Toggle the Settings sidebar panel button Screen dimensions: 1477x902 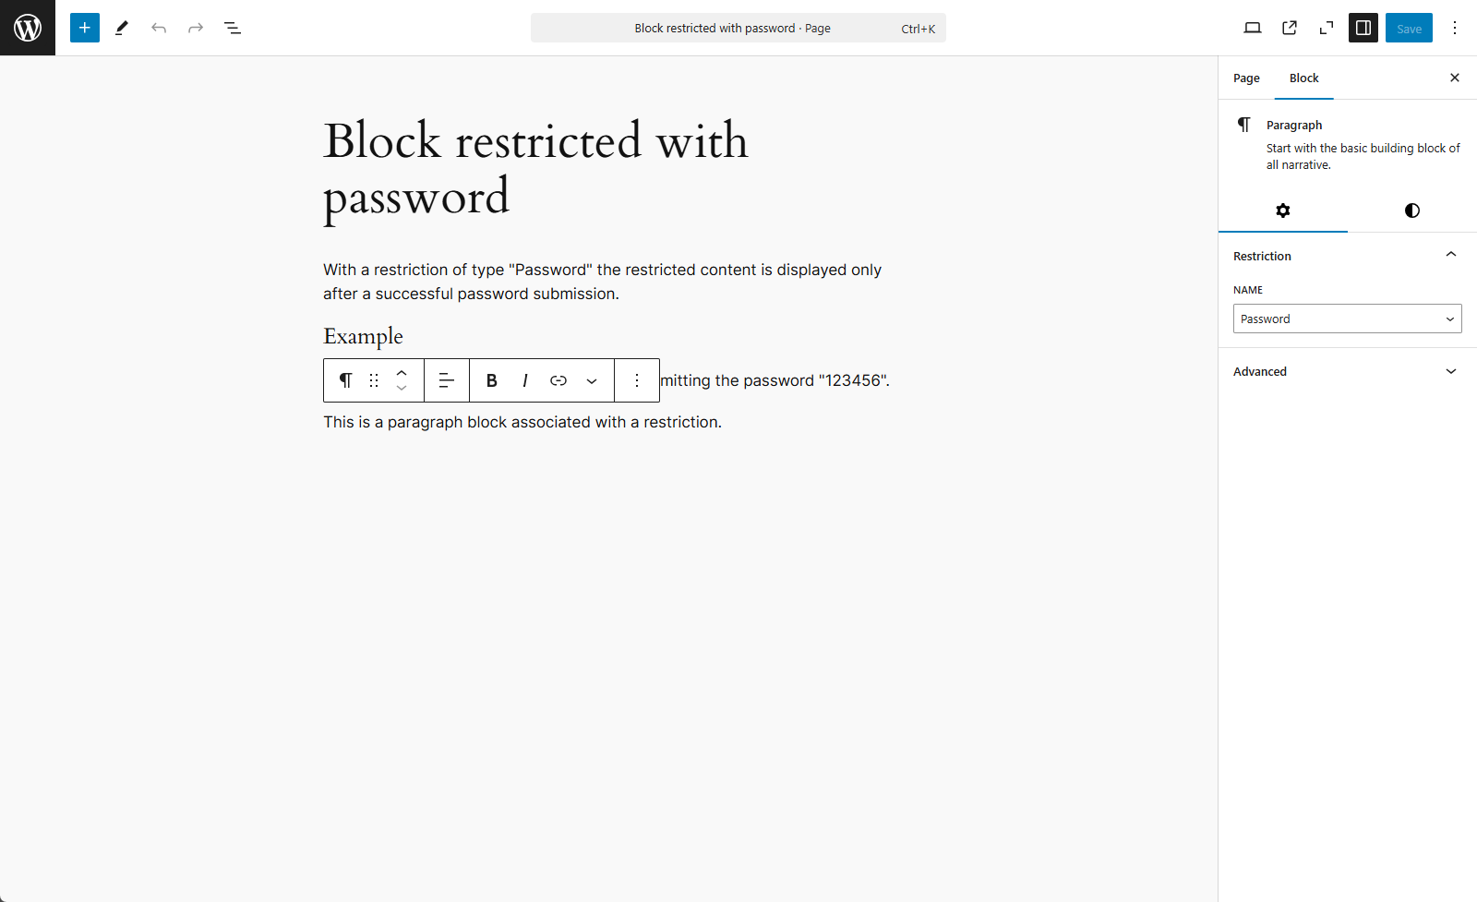[x=1363, y=28]
